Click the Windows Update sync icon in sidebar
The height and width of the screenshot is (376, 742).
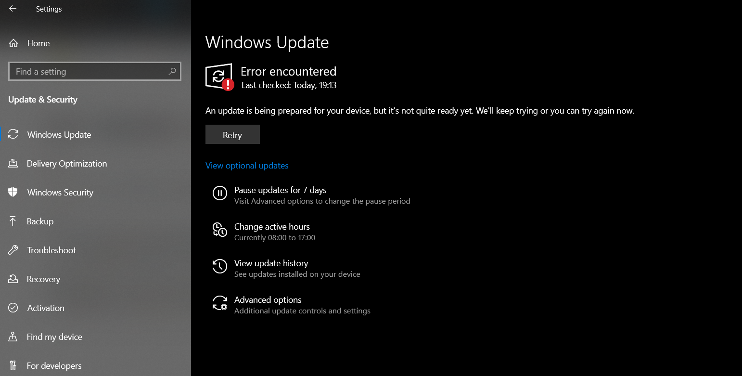click(13, 135)
